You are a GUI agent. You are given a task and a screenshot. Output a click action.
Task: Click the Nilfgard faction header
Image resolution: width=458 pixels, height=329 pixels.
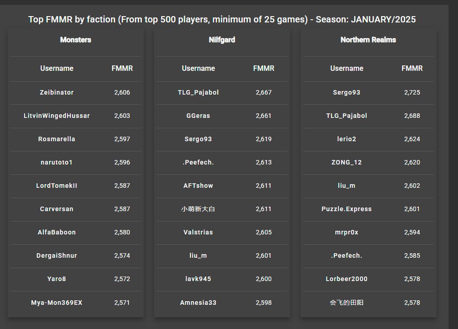click(x=222, y=40)
